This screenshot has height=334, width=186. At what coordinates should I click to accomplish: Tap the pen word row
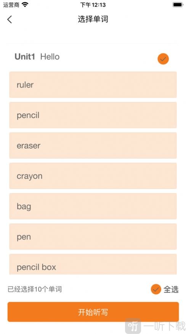[93, 237]
